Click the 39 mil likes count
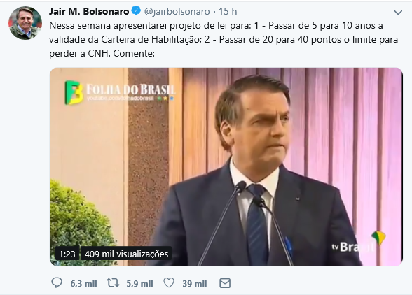 (195, 284)
